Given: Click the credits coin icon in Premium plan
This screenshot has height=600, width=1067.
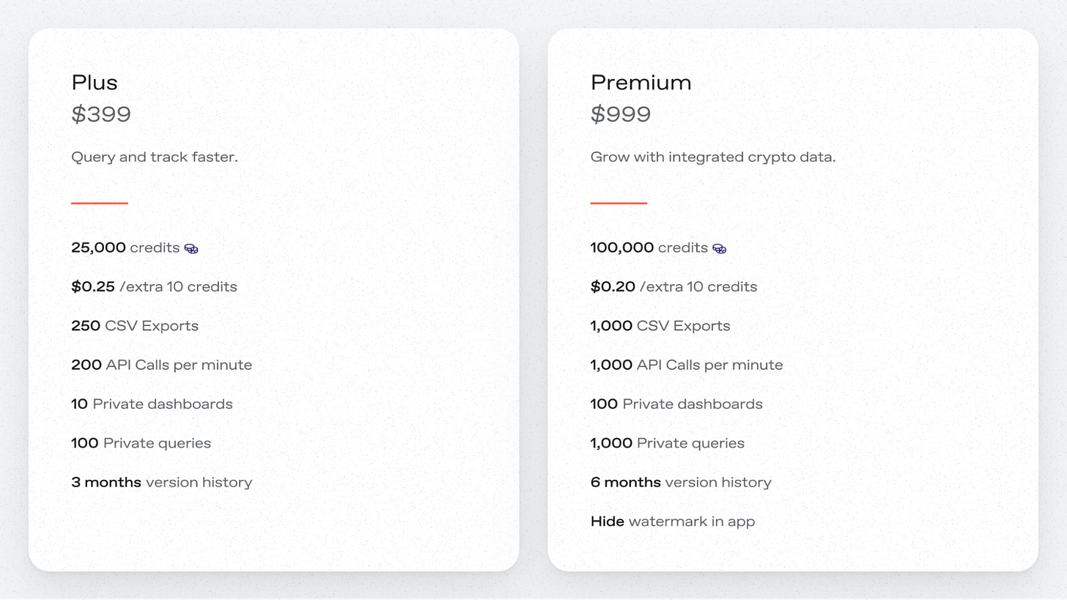Looking at the screenshot, I should [x=720, y=249].
